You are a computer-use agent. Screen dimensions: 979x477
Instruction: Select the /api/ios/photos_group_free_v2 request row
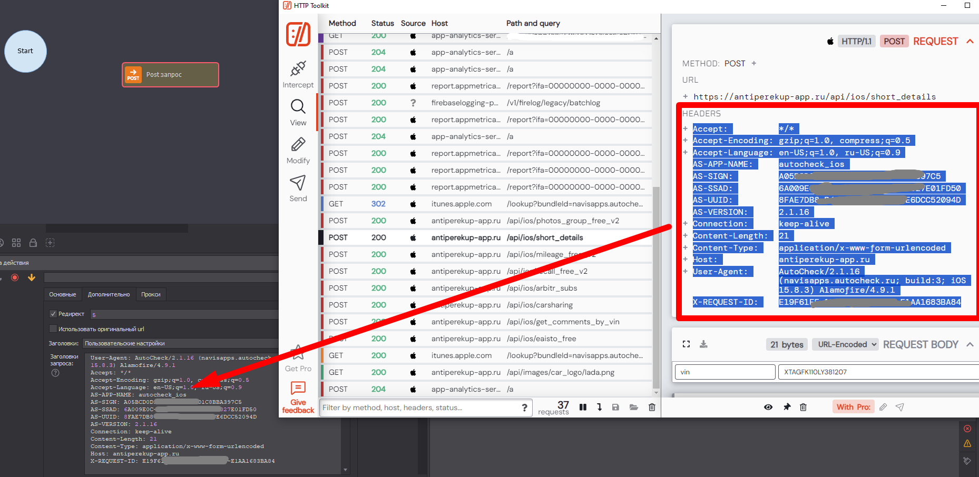tap(485, 221)
